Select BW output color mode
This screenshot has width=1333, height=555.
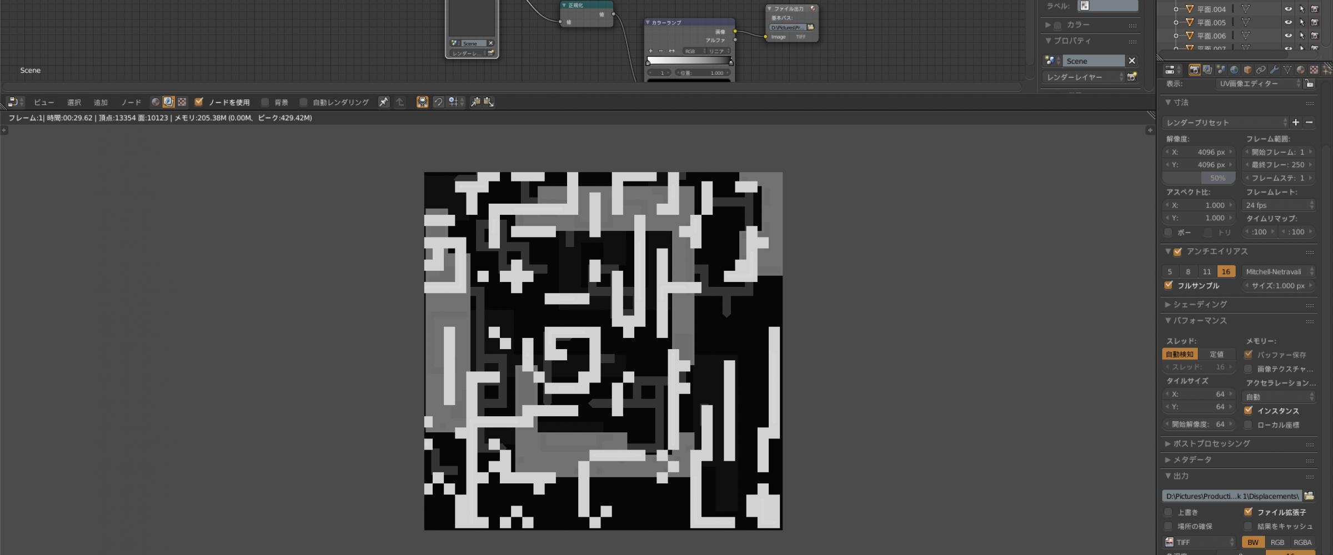[1254, 542]
